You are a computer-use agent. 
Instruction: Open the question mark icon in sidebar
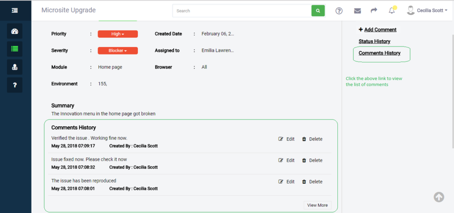pyautogui.click(x=15, y=85)
